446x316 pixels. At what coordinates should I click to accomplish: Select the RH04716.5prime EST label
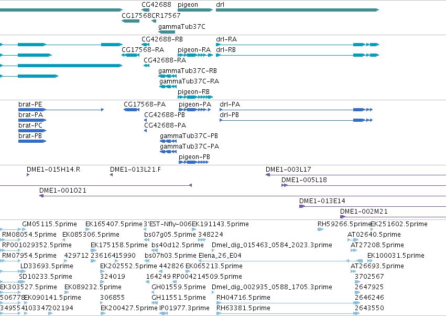(x=244, y=298)
